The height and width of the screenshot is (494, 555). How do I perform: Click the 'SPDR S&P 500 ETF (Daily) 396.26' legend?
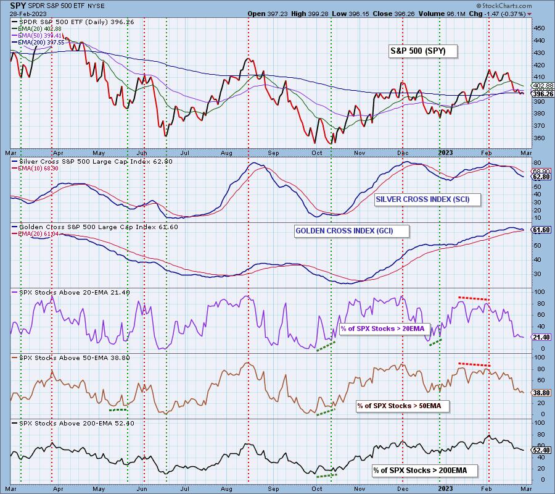point(73,22)
